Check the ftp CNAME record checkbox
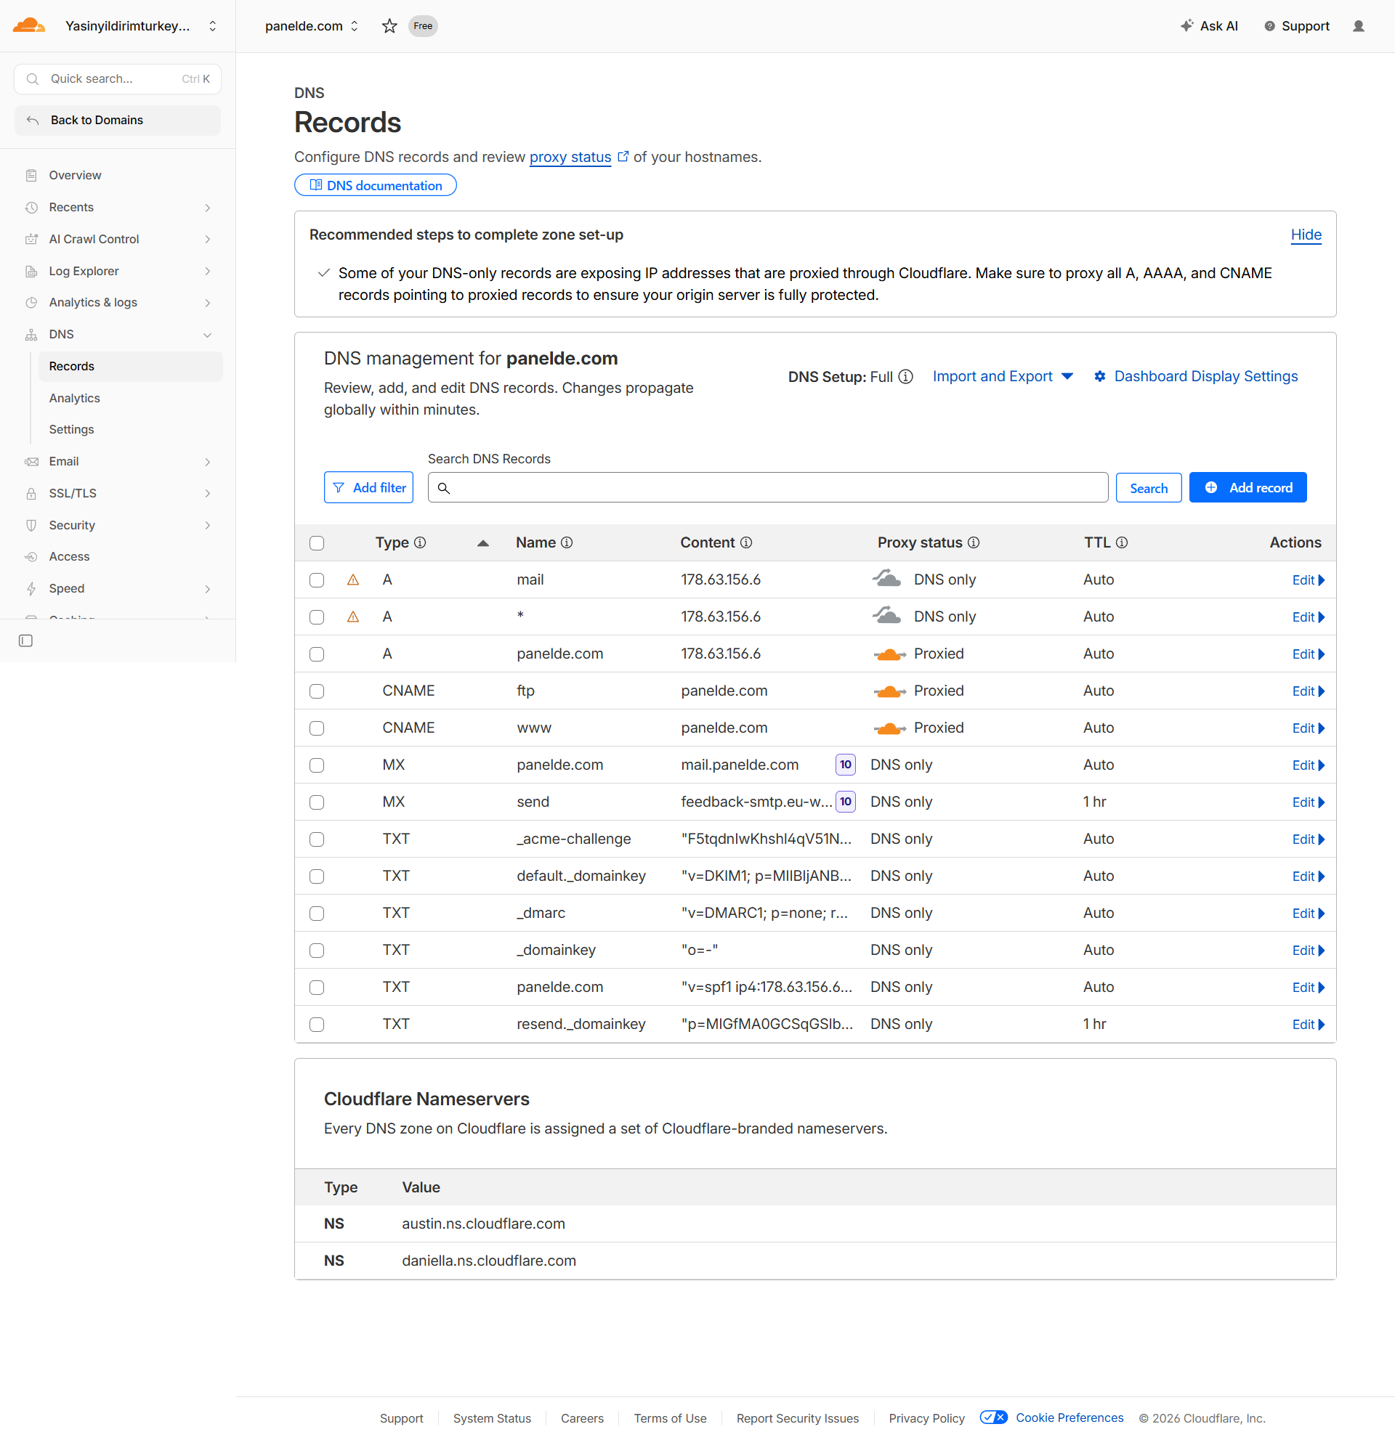Screen dimensions: 1395x1440 (317, 691)
